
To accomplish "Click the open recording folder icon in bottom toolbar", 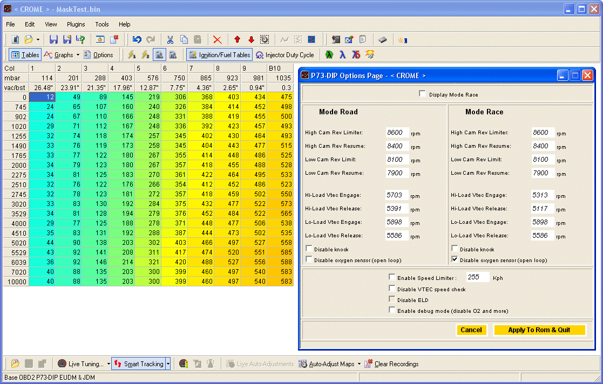I will tap(15, 364).
